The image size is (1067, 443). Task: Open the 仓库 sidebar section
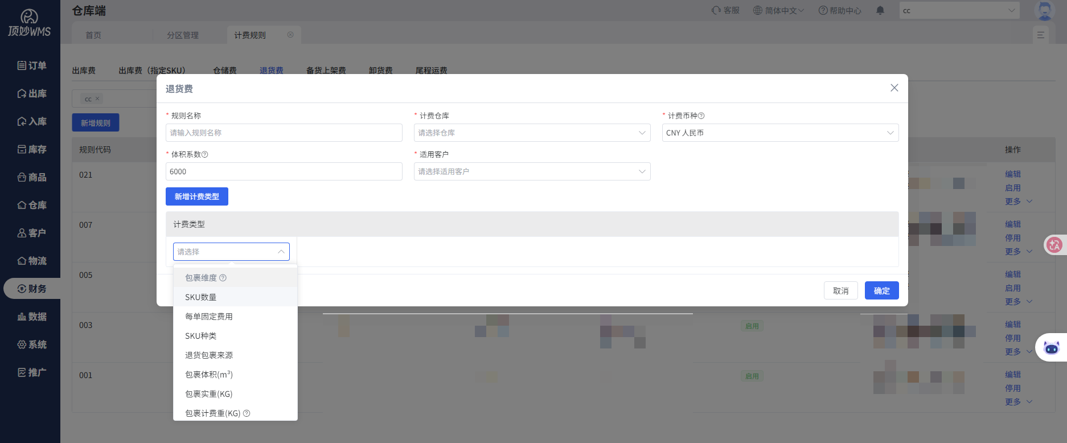click(x=32, y=205)
